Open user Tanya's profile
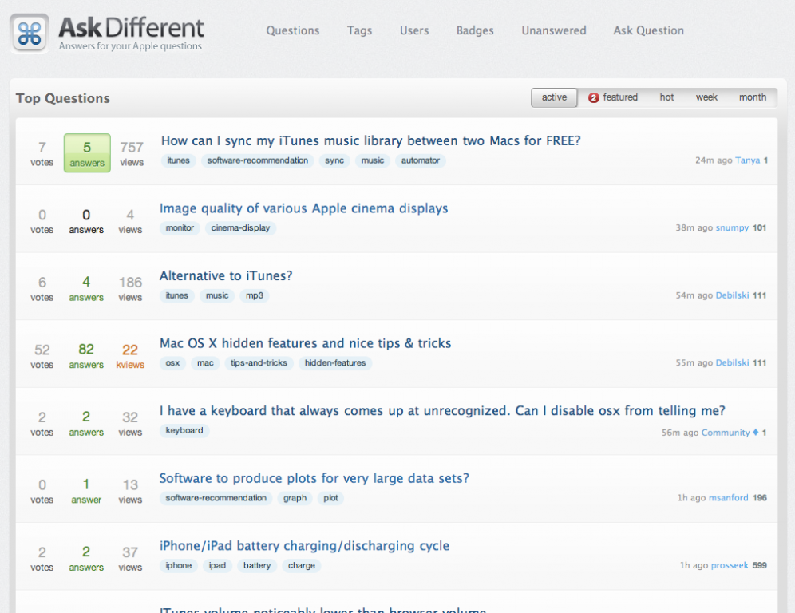 click(748, 160)
